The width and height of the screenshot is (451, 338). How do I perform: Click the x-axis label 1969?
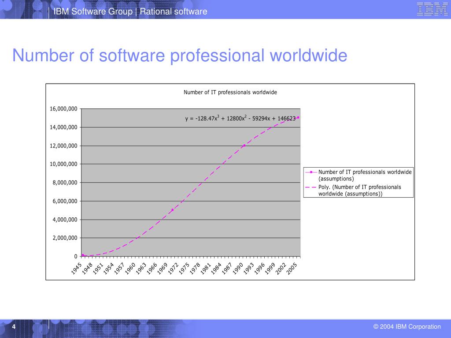pyautogui.click(x=163, y=269)
